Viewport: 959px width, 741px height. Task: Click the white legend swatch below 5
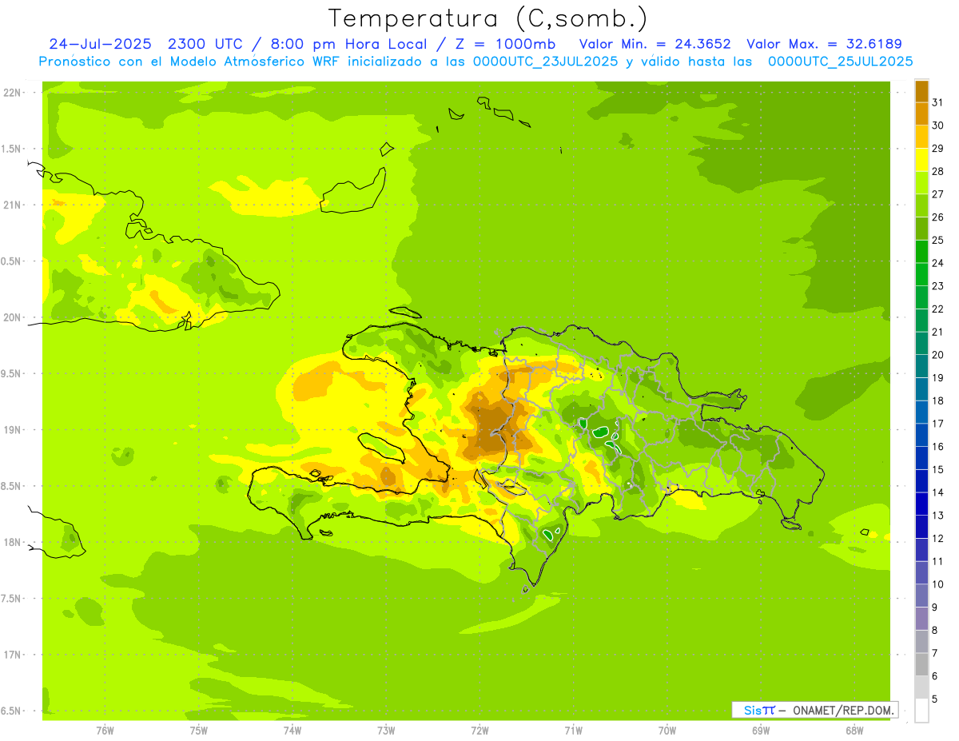point(921,711)
